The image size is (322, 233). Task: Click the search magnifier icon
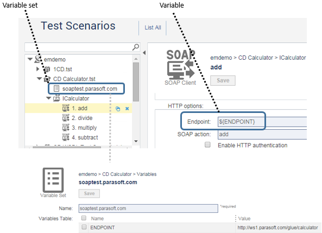136,47
